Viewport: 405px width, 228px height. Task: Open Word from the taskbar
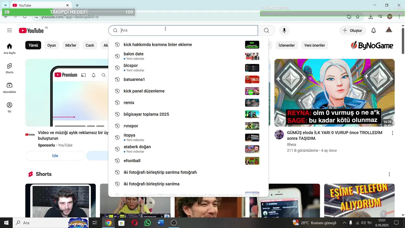click(x=160, y=223)
